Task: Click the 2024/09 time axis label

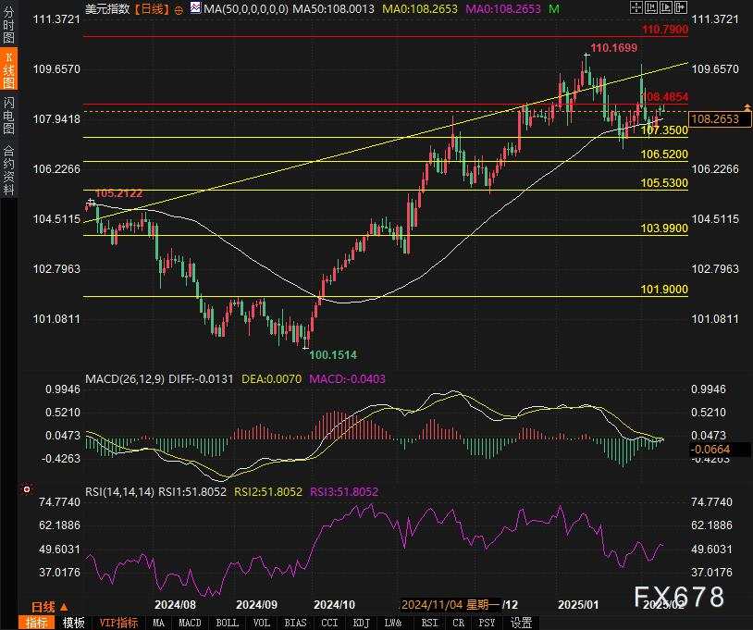Action: [x=257, y=604]
